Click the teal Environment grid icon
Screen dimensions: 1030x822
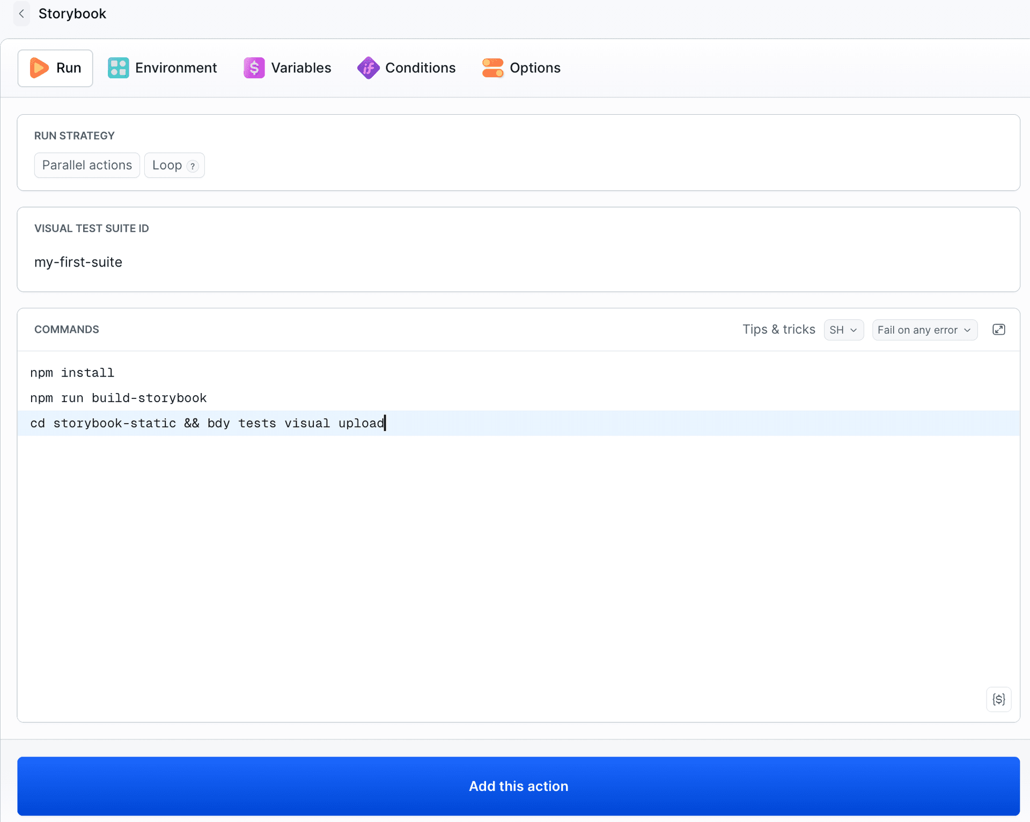118,68
